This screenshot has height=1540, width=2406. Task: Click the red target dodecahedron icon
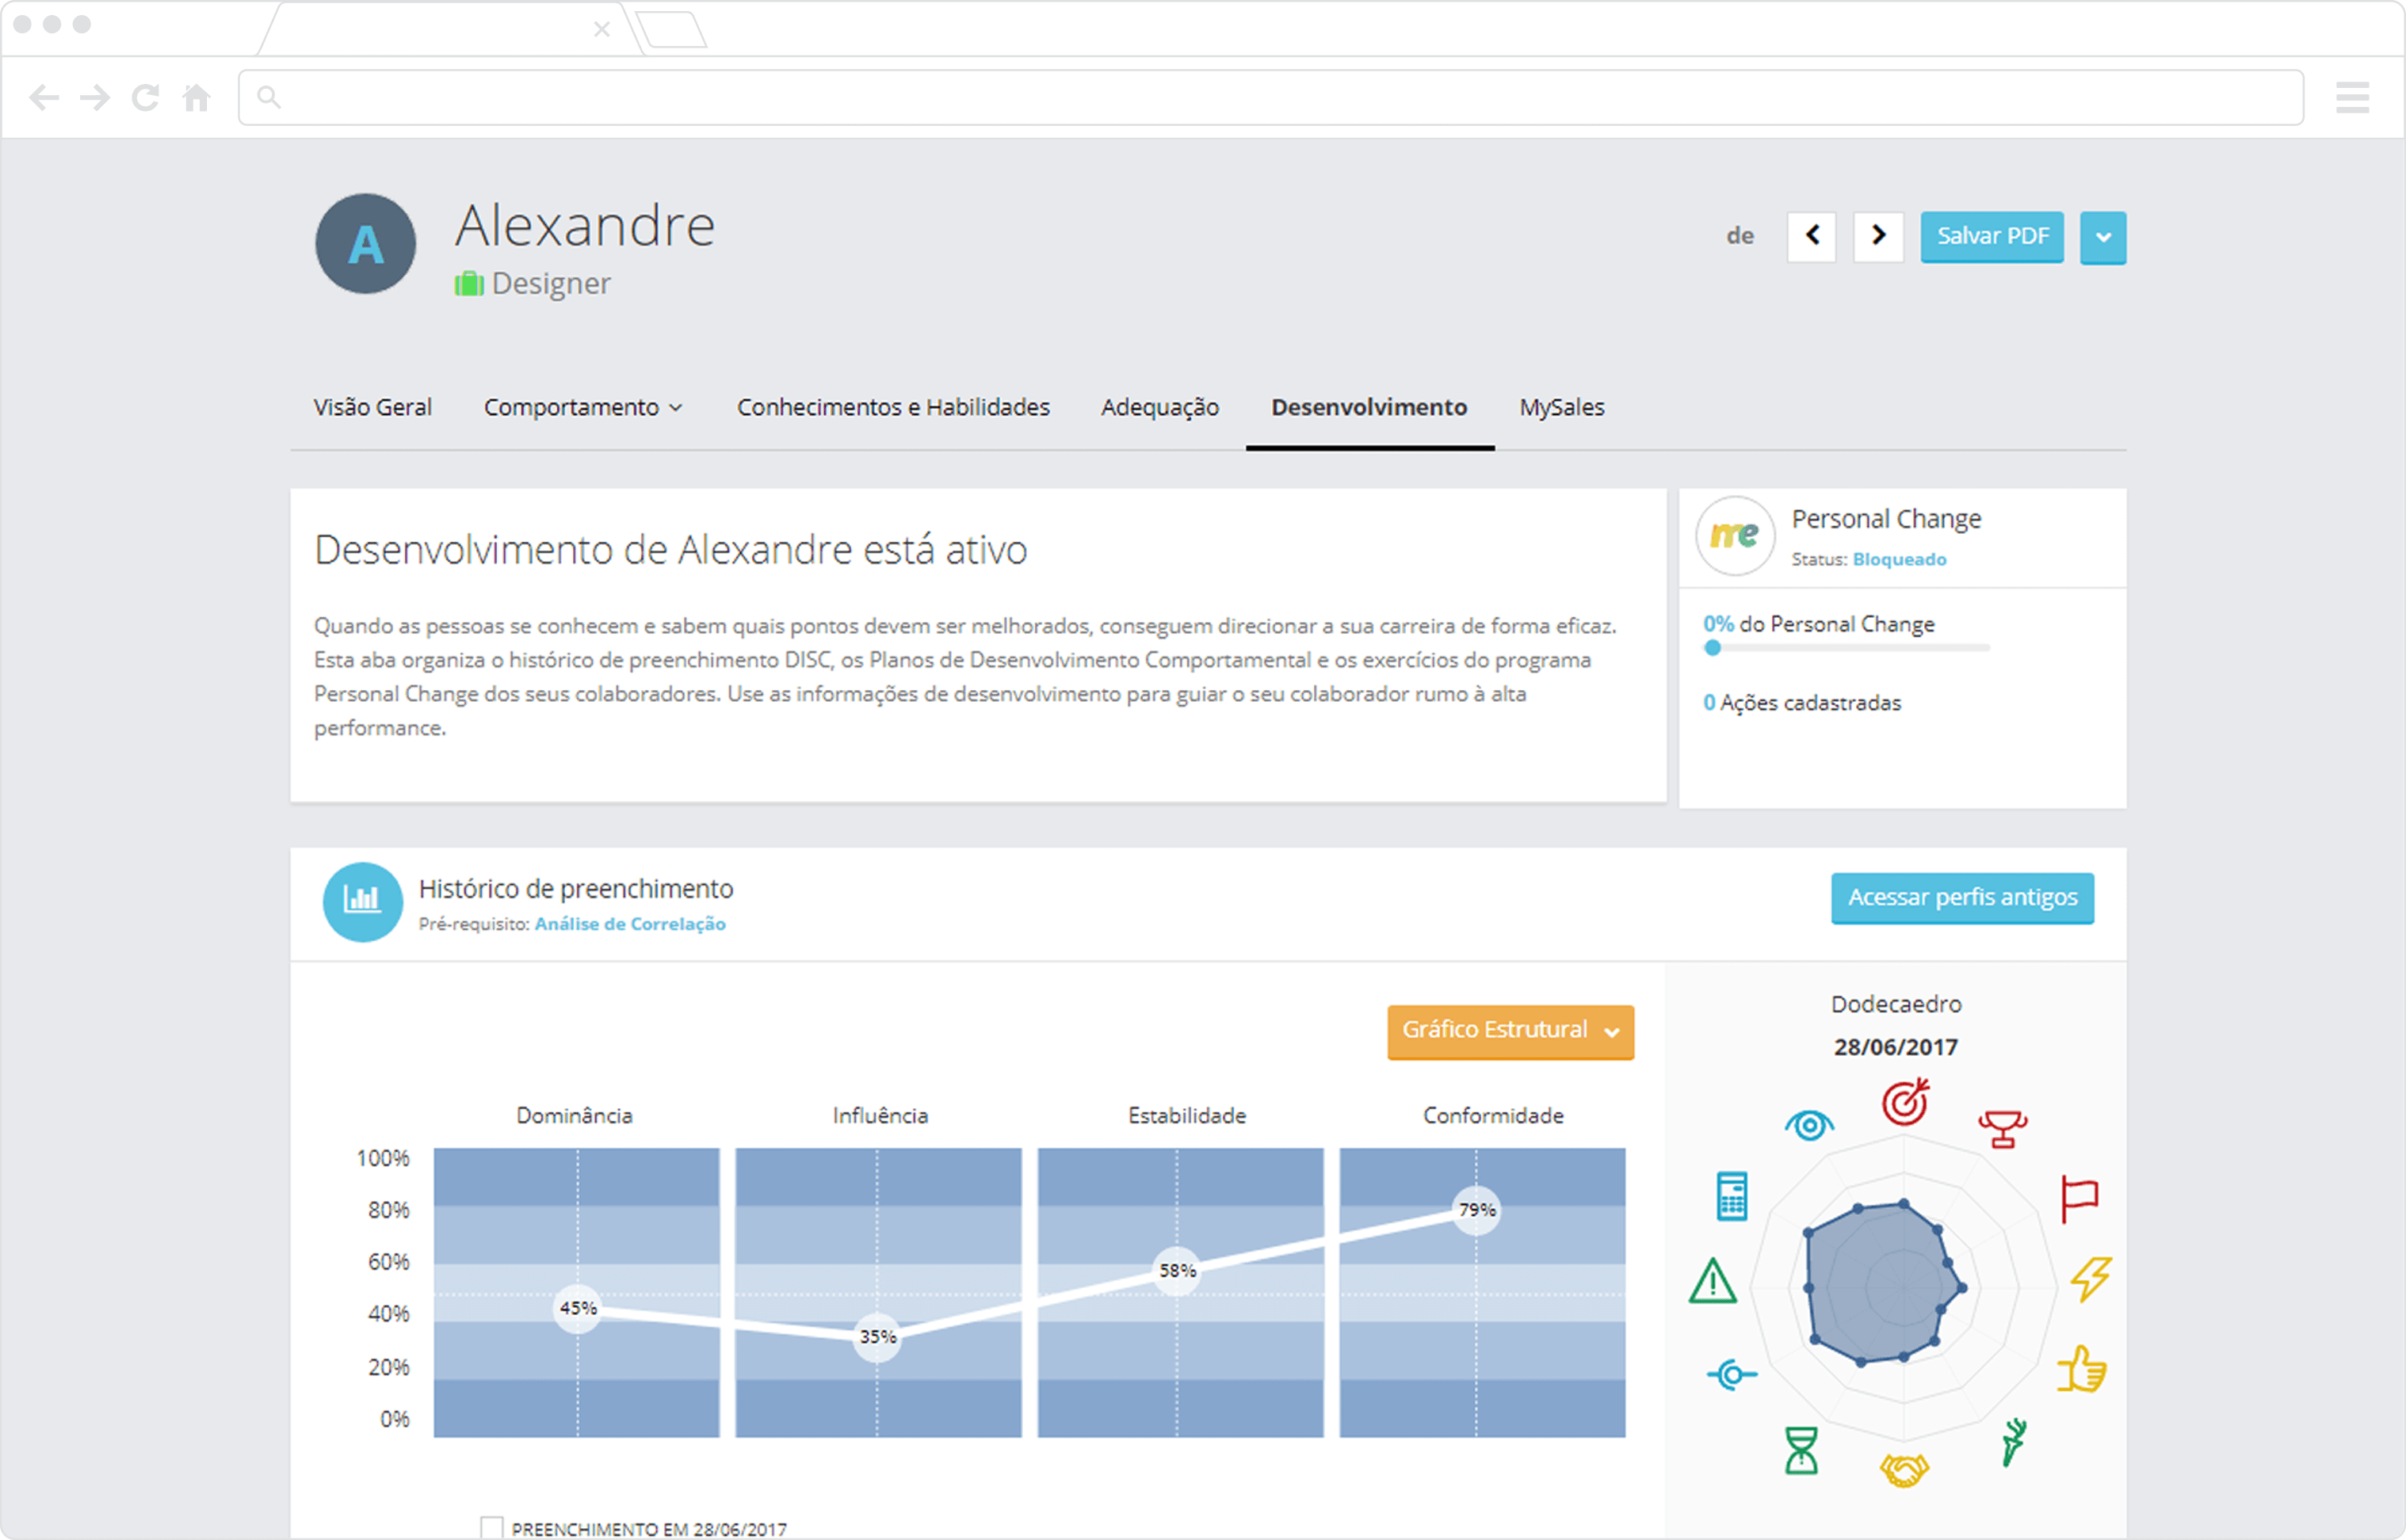pyautogui.click(x=1905, y=1102)
